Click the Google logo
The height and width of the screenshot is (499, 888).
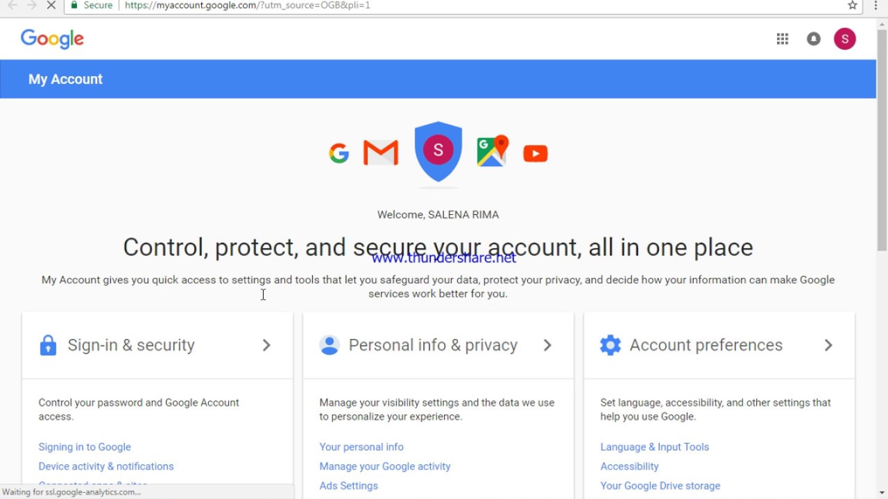(x=52, y=39)
